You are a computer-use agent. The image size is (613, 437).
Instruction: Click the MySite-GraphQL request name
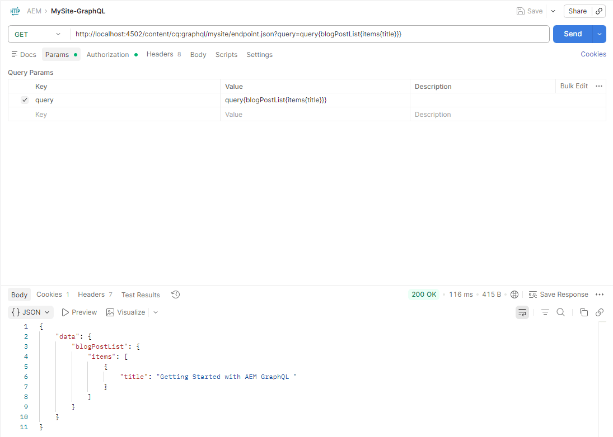click(x=78, y=11)
